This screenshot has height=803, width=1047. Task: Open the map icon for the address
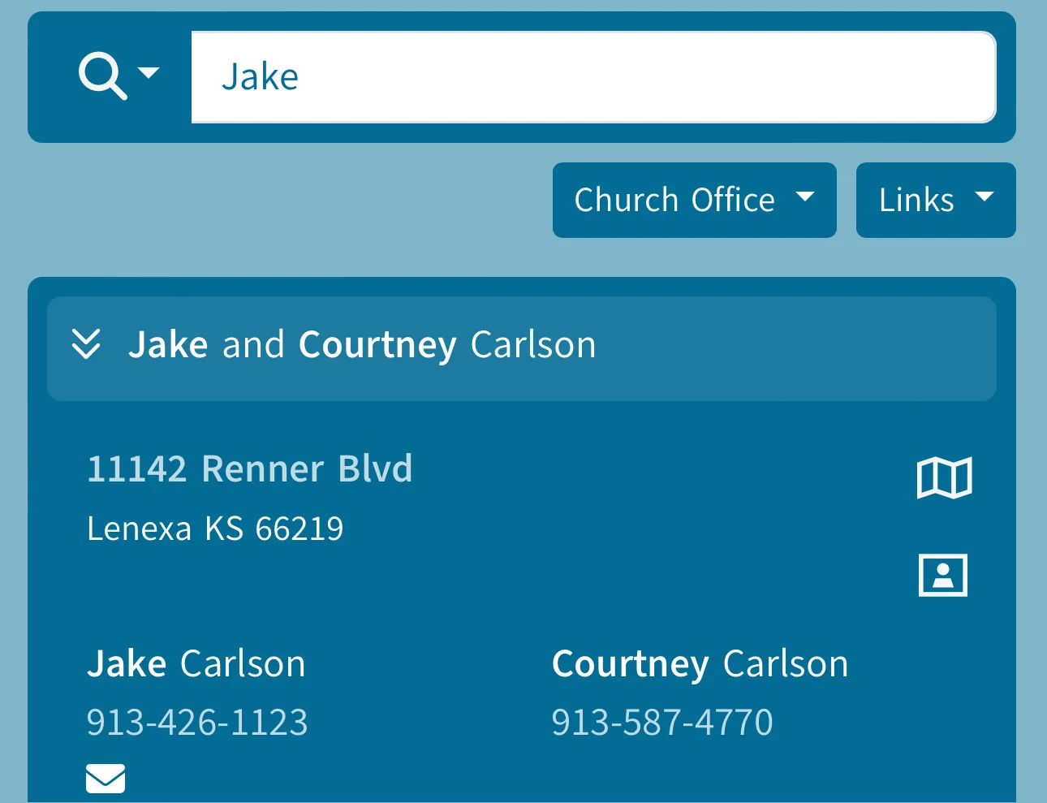click(944, 477)
